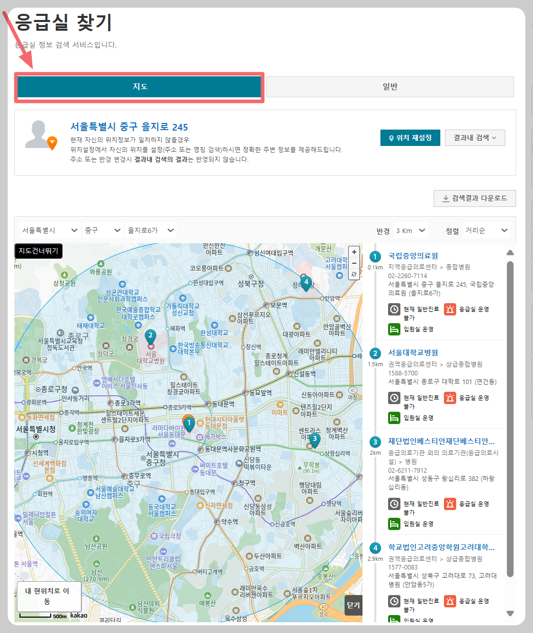This screenshot has width=533, height=633.
Task: Click results list scroll up arrow
Action: 510,252
